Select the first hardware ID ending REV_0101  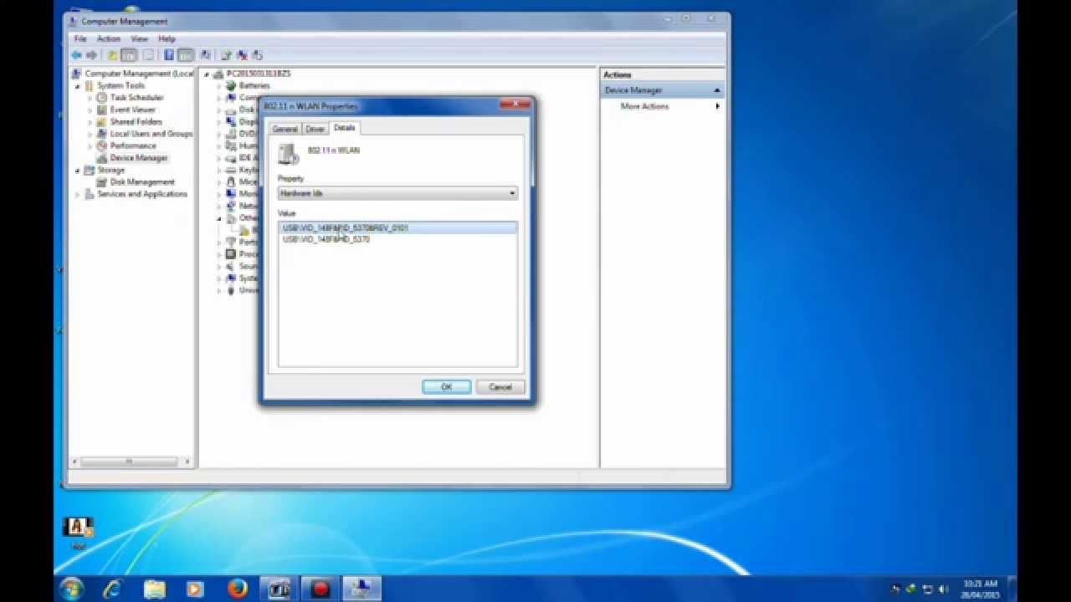pos(397,227)
